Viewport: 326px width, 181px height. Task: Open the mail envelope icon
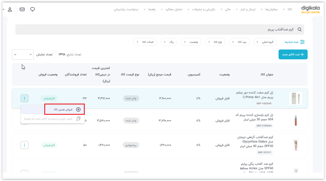click(22, 9)
